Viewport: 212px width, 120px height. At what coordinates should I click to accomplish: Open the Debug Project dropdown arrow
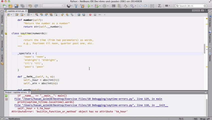(x=100, y=6)
